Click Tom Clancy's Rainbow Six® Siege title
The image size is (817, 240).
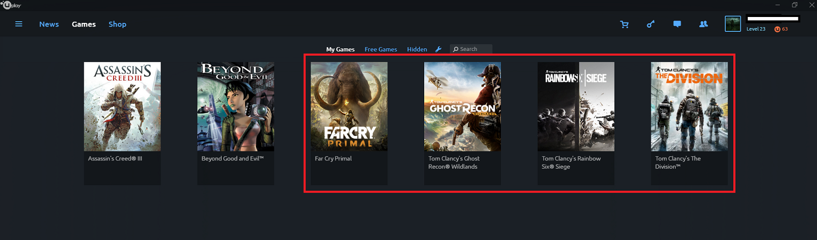coord(571,162)
